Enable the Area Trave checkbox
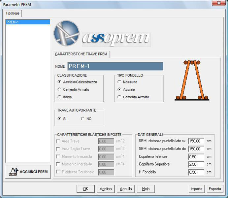The width and height of the screenshot is (228, 198). click(58, 141)
